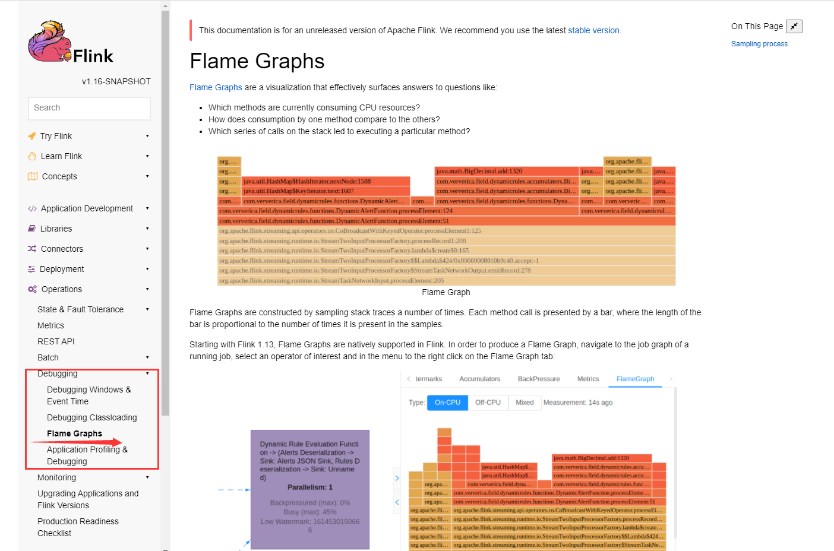Expand the Operations menu arrow
834x551 pixels.
pos(147,289)
